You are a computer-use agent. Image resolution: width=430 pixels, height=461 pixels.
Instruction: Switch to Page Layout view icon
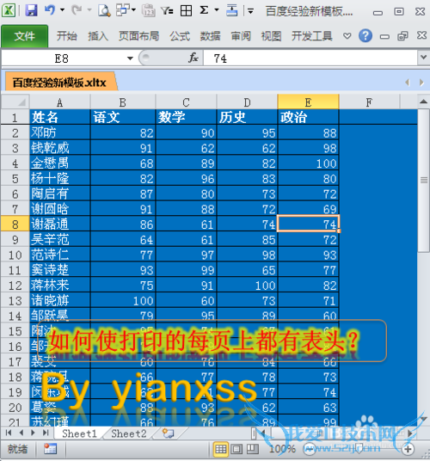point(236,449)
